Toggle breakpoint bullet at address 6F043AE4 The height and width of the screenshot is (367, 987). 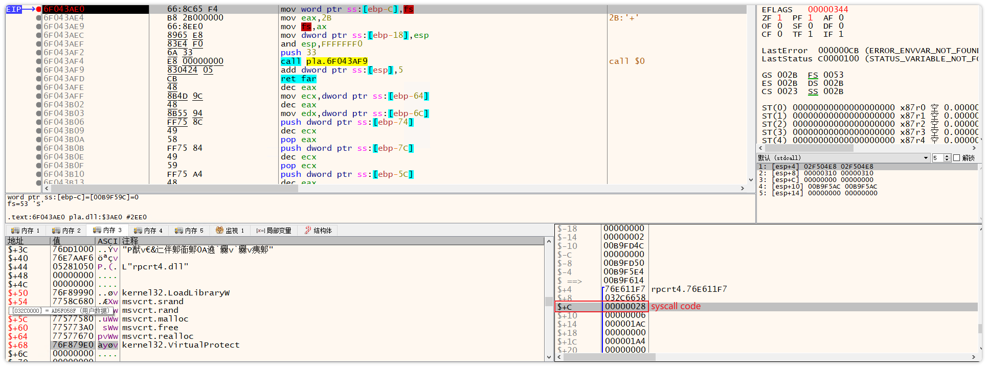point(39,18)
